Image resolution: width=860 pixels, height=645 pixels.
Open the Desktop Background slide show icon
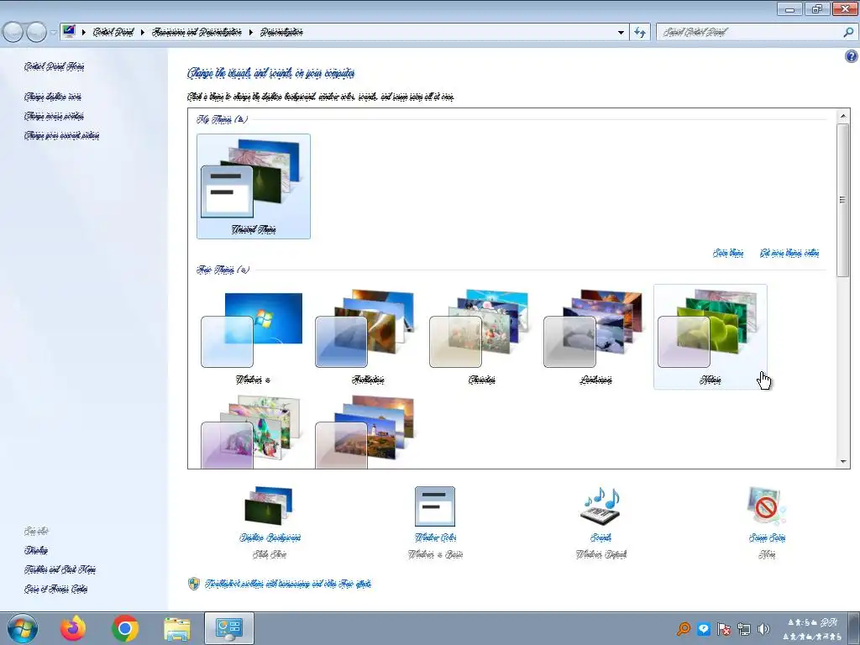click(x=269, y=505)
